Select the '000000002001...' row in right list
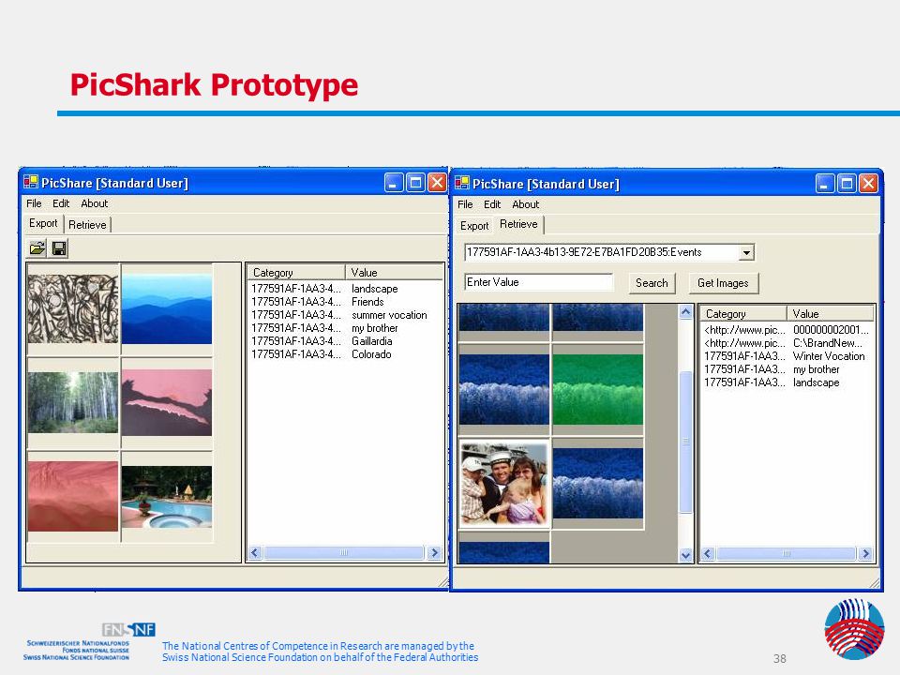900x675 pixels. pos(787,330)
